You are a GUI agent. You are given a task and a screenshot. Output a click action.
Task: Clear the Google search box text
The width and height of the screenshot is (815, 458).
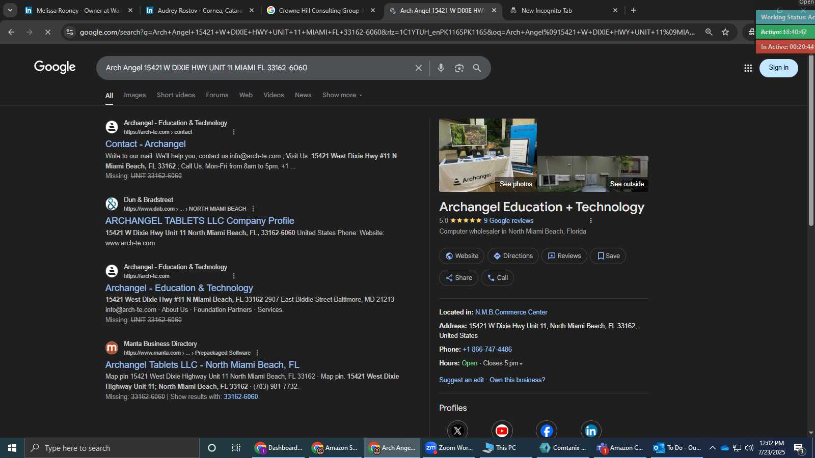pos(418,68)
